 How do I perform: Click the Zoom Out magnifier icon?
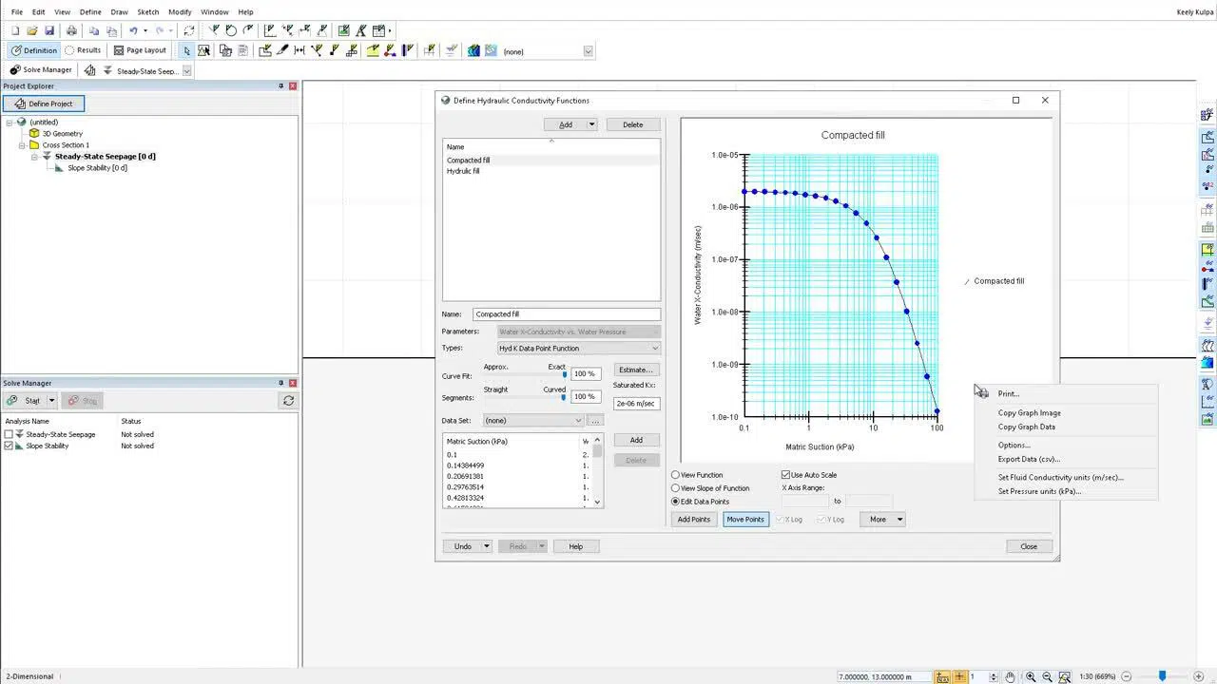1048,676
